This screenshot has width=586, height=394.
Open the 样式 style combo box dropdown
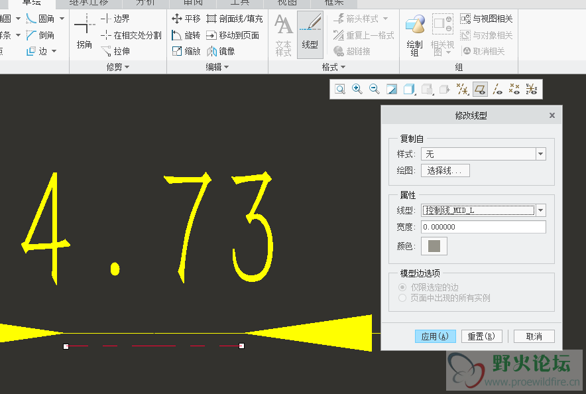click(540, 154)
